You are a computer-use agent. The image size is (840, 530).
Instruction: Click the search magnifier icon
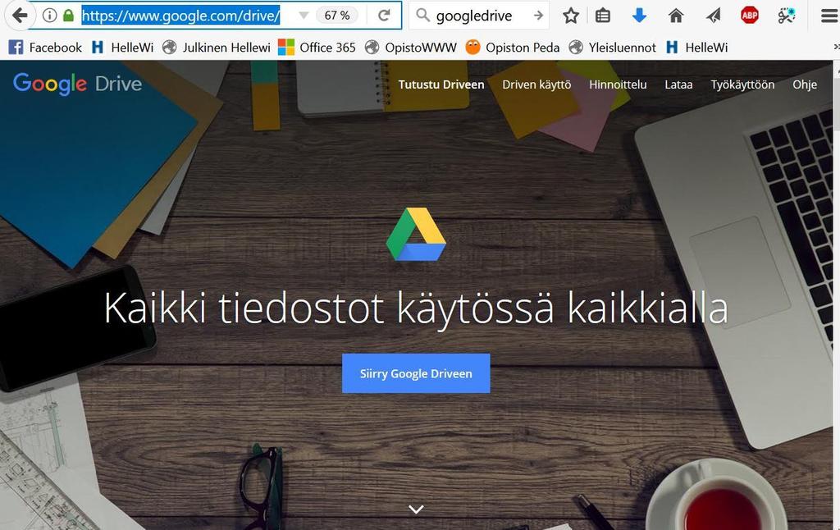point(423,16)
